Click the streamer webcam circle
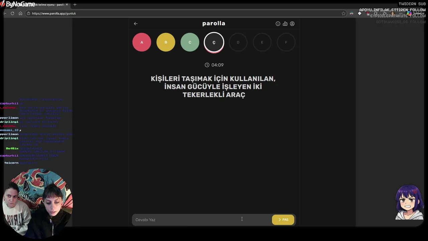428x241 pixels. pyautogui.click(x=37, y=204)
